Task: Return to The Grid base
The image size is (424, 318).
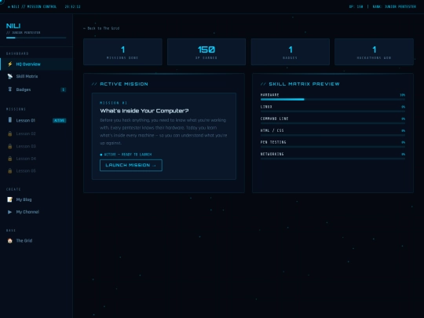Action: [x=36, y=241]
